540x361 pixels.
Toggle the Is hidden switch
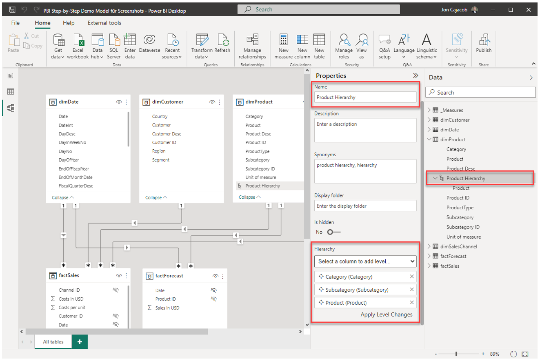tap(333, 232)
